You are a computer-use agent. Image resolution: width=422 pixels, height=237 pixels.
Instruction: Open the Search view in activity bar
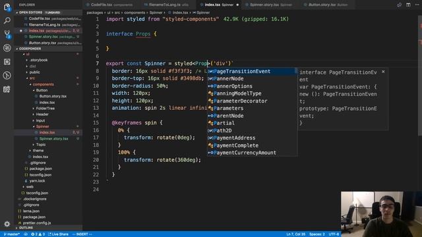[x=7, y=20]
